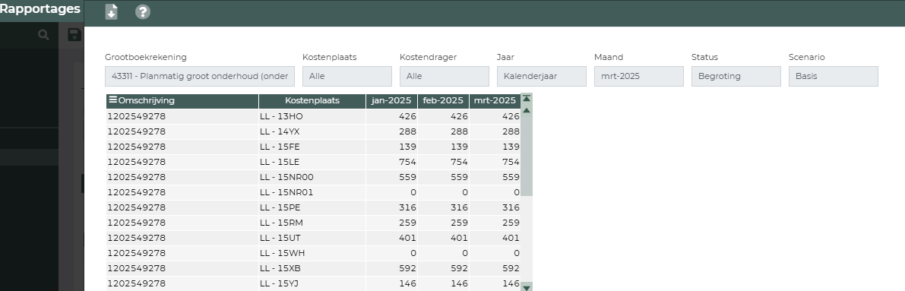Open the Kostendrager filter dropdown
The image size is (905, 291).
445,76
